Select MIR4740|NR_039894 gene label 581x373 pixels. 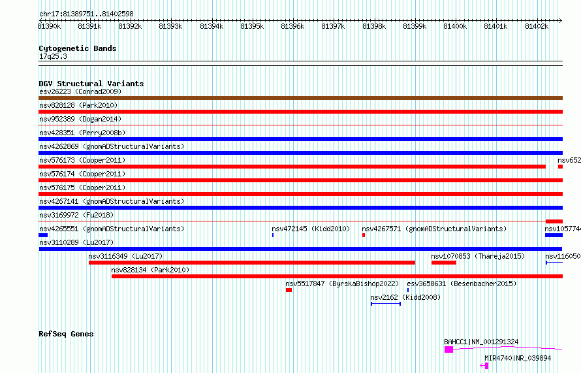(x=518, y=358)
